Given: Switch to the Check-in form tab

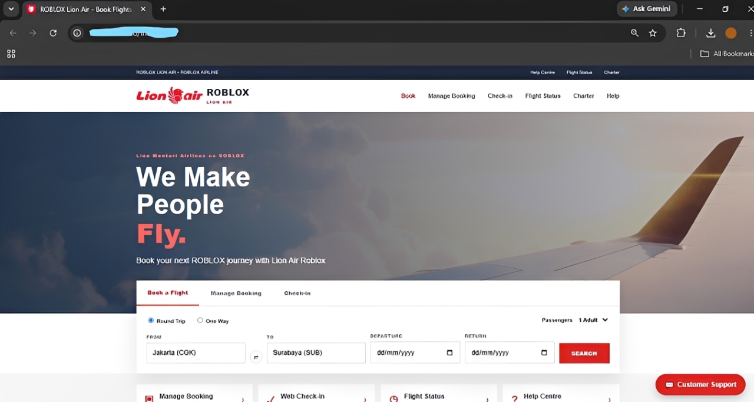Looking at the screenshot, I should pyautogui.click(x=297, y=293).
